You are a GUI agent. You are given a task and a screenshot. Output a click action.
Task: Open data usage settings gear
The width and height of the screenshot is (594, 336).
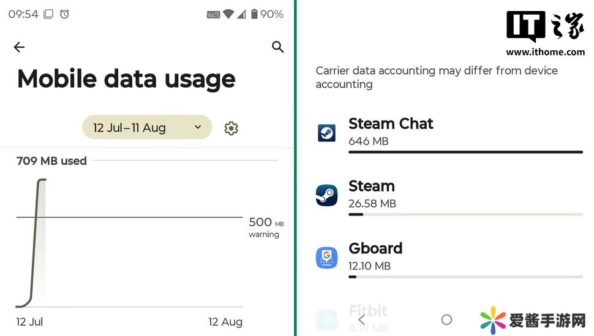231,128
